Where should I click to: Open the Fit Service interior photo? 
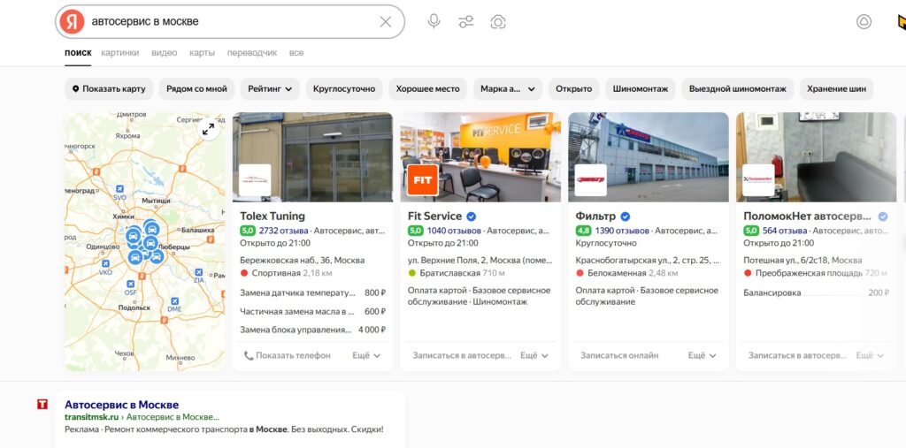click(x=480, y=157)
